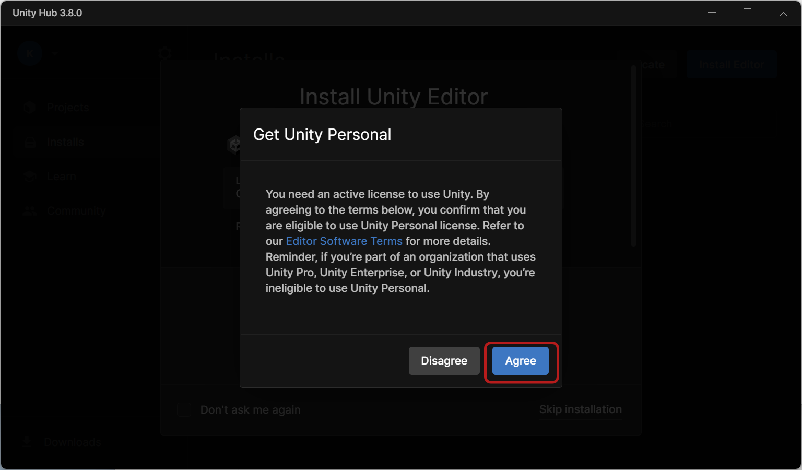The image size is (802, 470).
Task: Click the Install Unity Editor heading
Action: pyautogui.click(x=394, y=97)
